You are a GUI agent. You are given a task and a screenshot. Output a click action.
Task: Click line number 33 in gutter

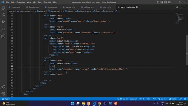point(12,44)
